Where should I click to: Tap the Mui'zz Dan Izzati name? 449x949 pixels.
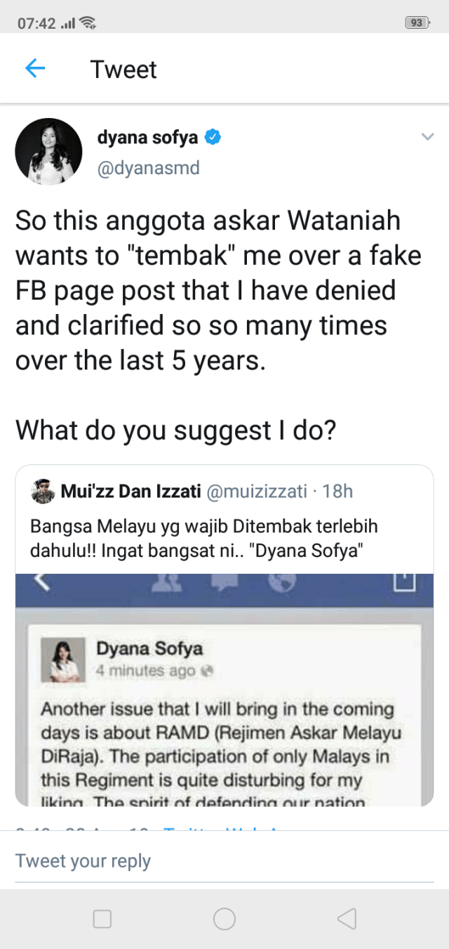[130, 491]
